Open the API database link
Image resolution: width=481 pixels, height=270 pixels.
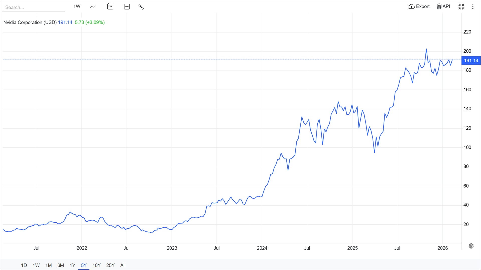(443, 6)
